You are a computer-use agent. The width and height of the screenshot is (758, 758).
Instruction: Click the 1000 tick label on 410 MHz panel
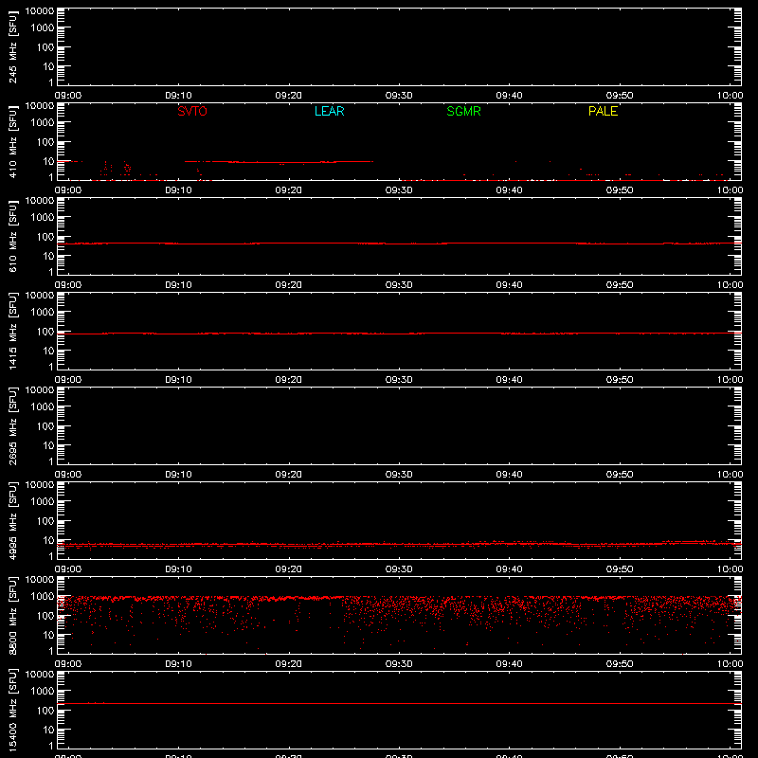point(43,123)
